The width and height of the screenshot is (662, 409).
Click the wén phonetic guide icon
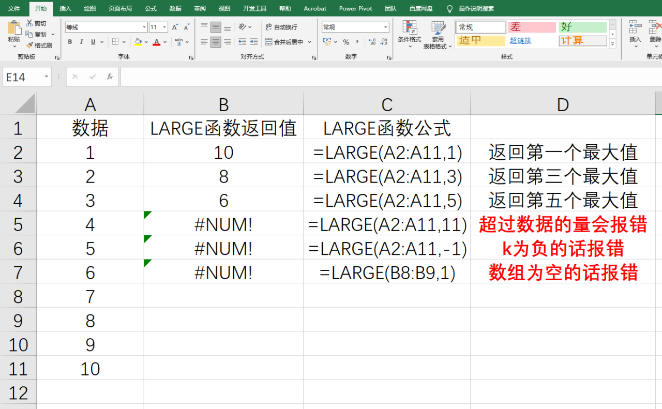point(178,41)
